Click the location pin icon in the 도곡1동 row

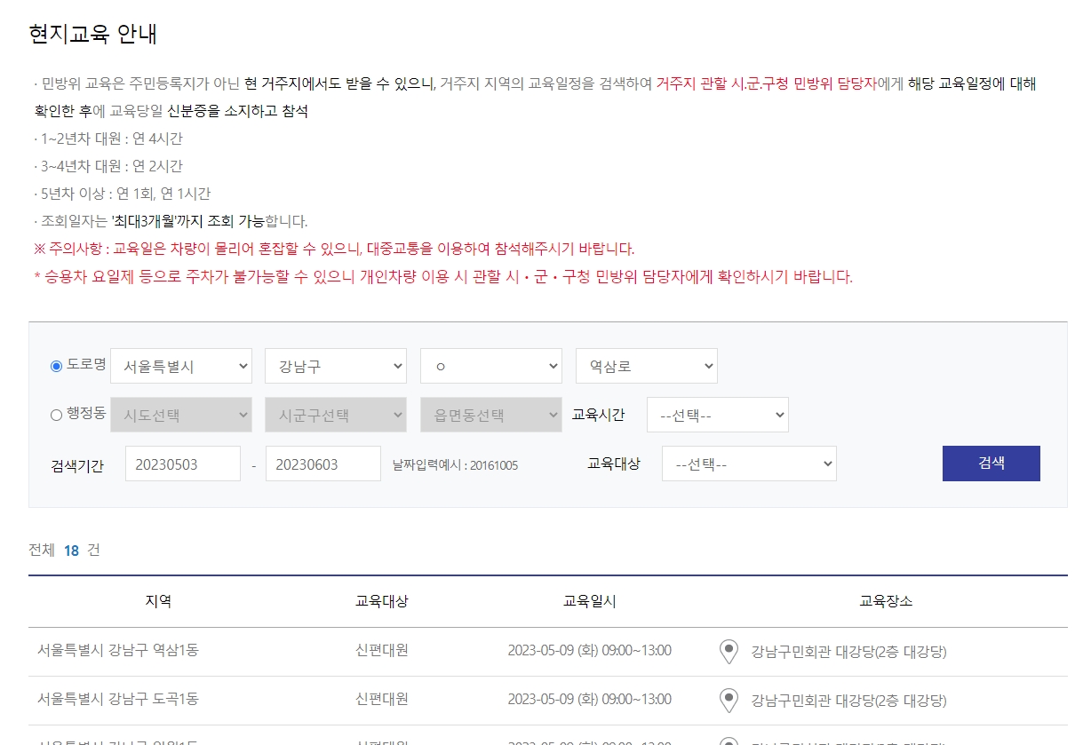pos(729,700)
